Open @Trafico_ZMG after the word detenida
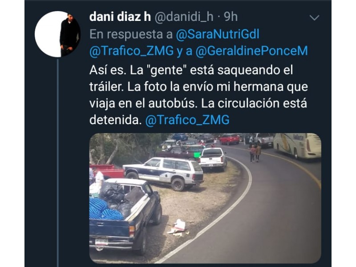Viewport: 356px width, 267px height. (x=187, y=120)
